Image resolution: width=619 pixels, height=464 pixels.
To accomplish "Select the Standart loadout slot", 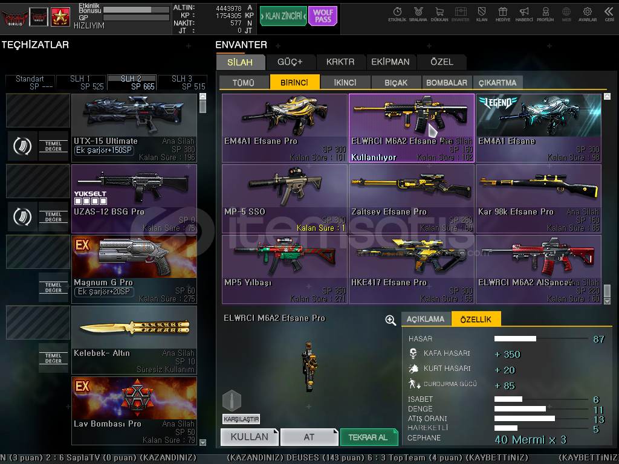I will 30,82.
